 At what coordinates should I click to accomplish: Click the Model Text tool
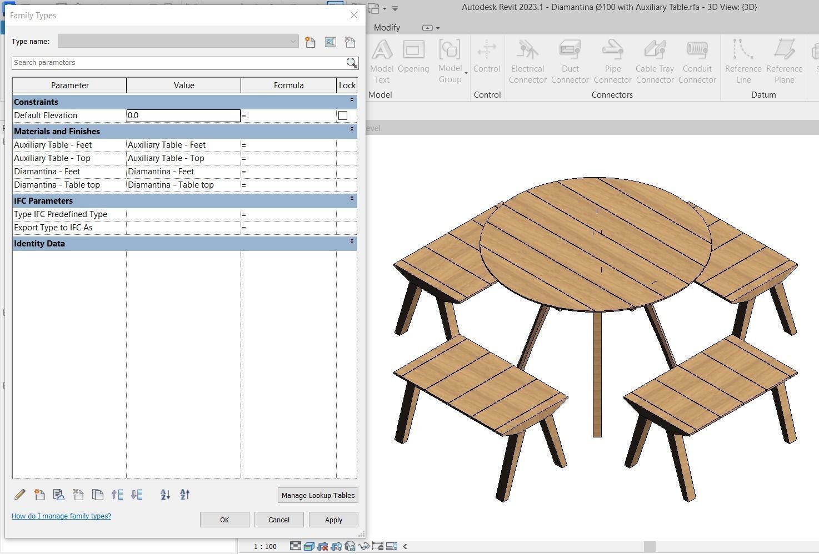click(382, 62)
